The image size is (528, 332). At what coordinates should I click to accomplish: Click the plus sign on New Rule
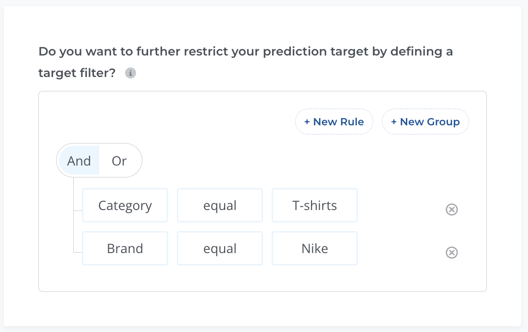307,122
